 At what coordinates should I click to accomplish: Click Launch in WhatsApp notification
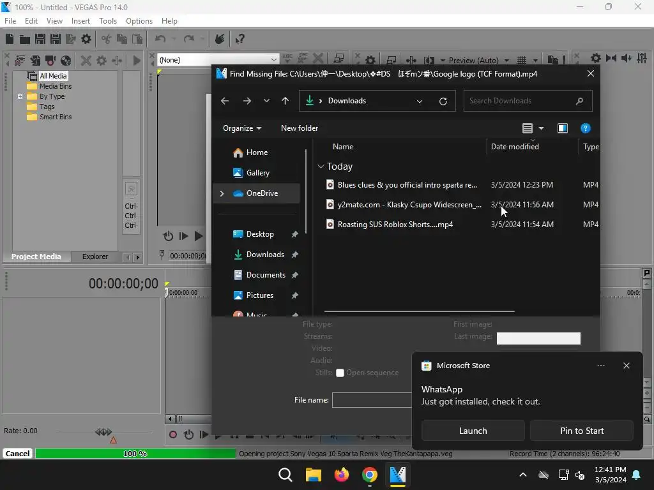tap(473, 431)
